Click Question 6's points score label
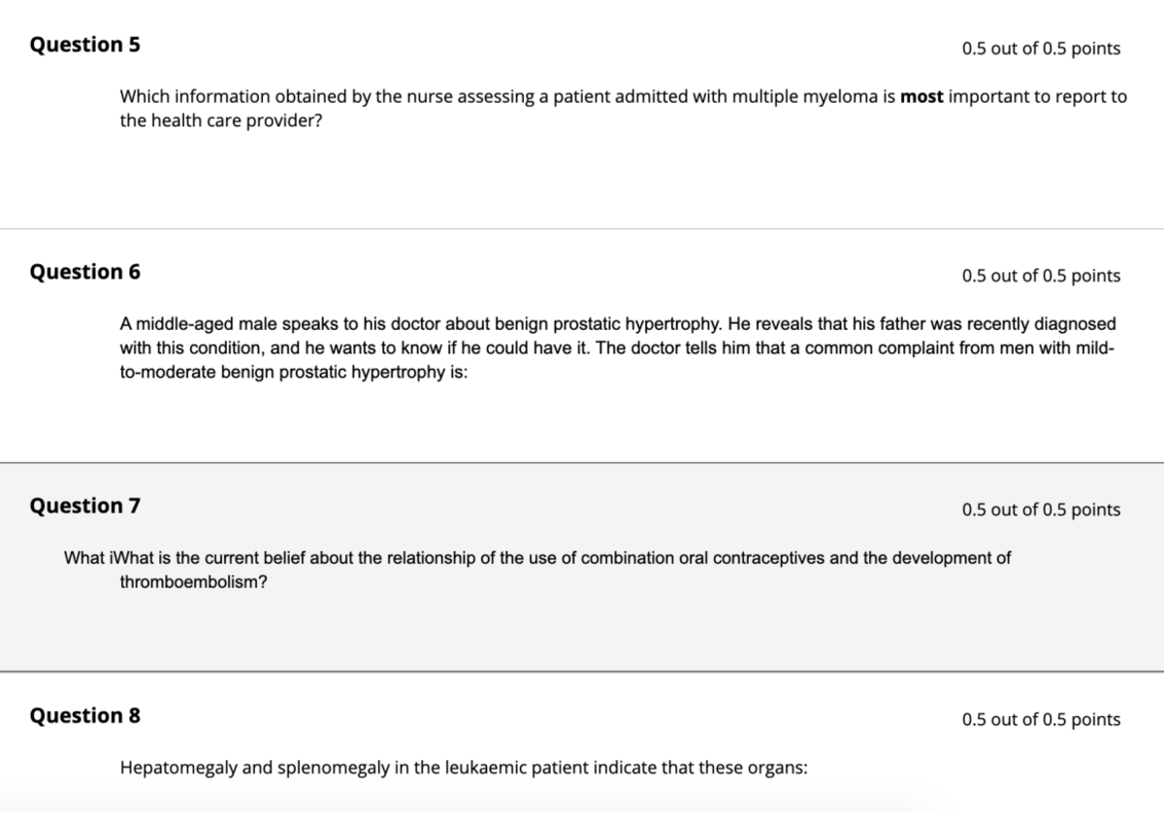Viewport: 1164px width, 824px height. click(1040, 276)
